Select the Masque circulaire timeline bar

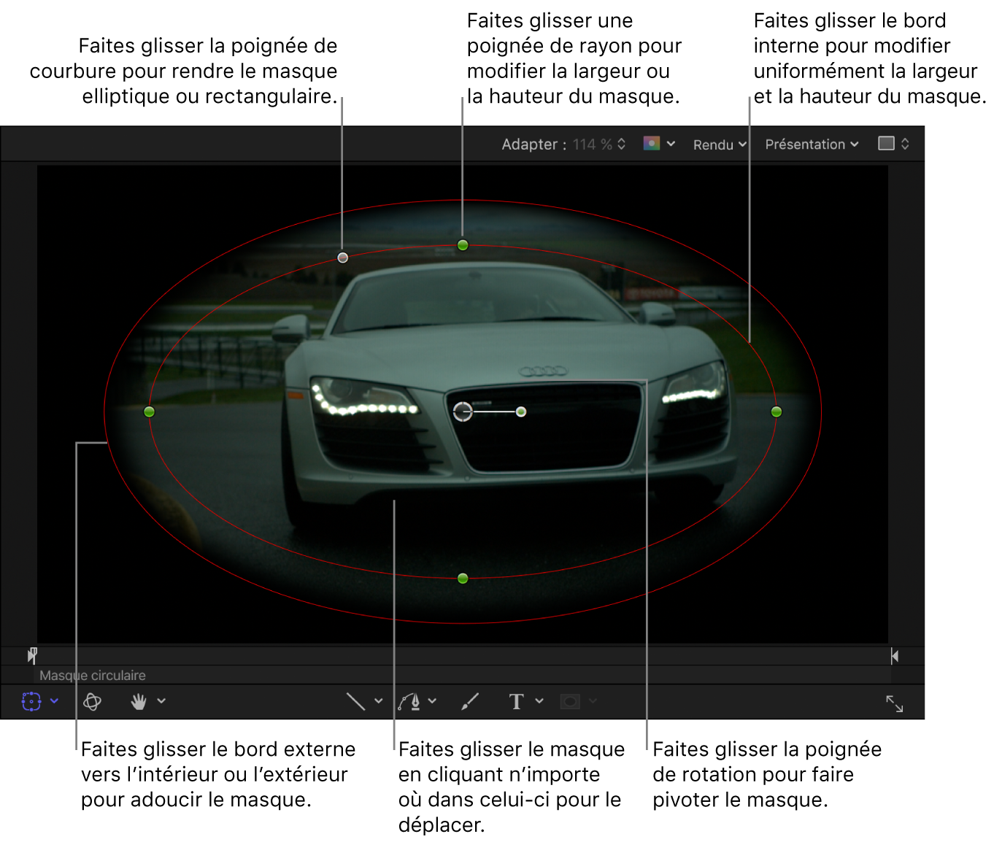pos(92,676)
